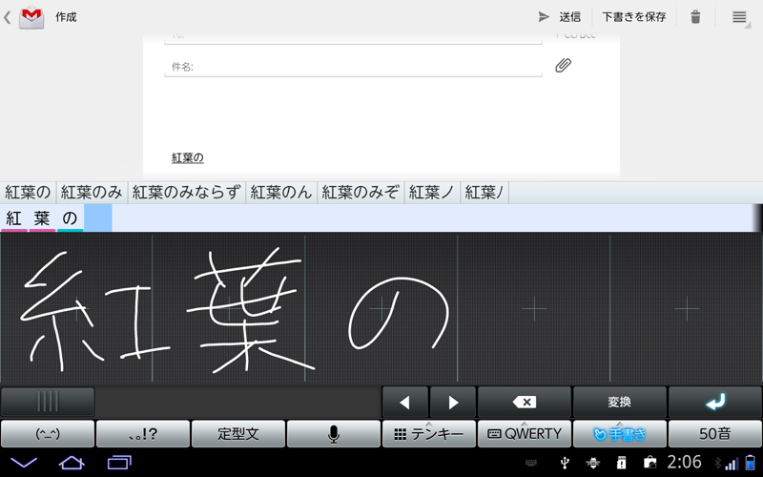Move cursor left with arrow key
This screenshot has width=763, height=477.
pyautogui.click(x=405, y=402)
